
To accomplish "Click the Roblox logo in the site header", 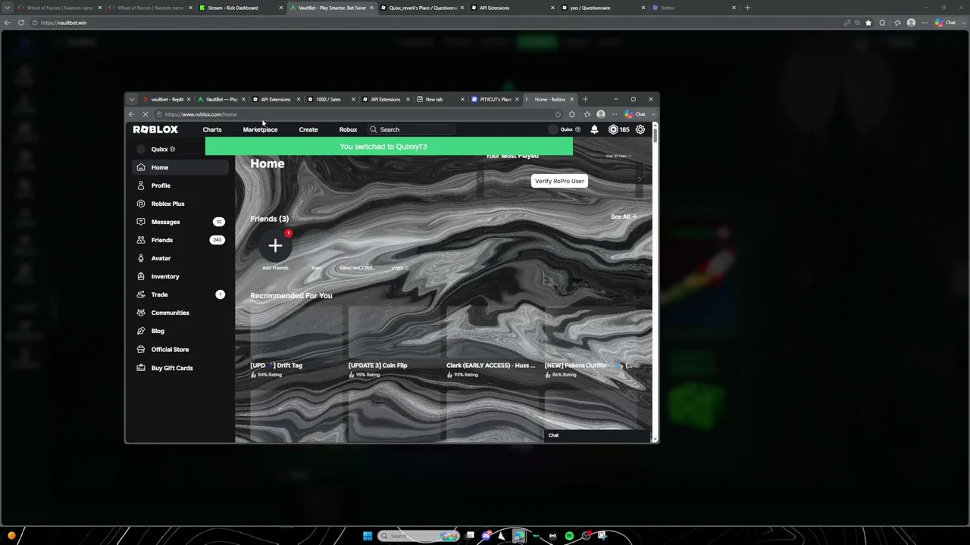I will click(x=155, y=129).
